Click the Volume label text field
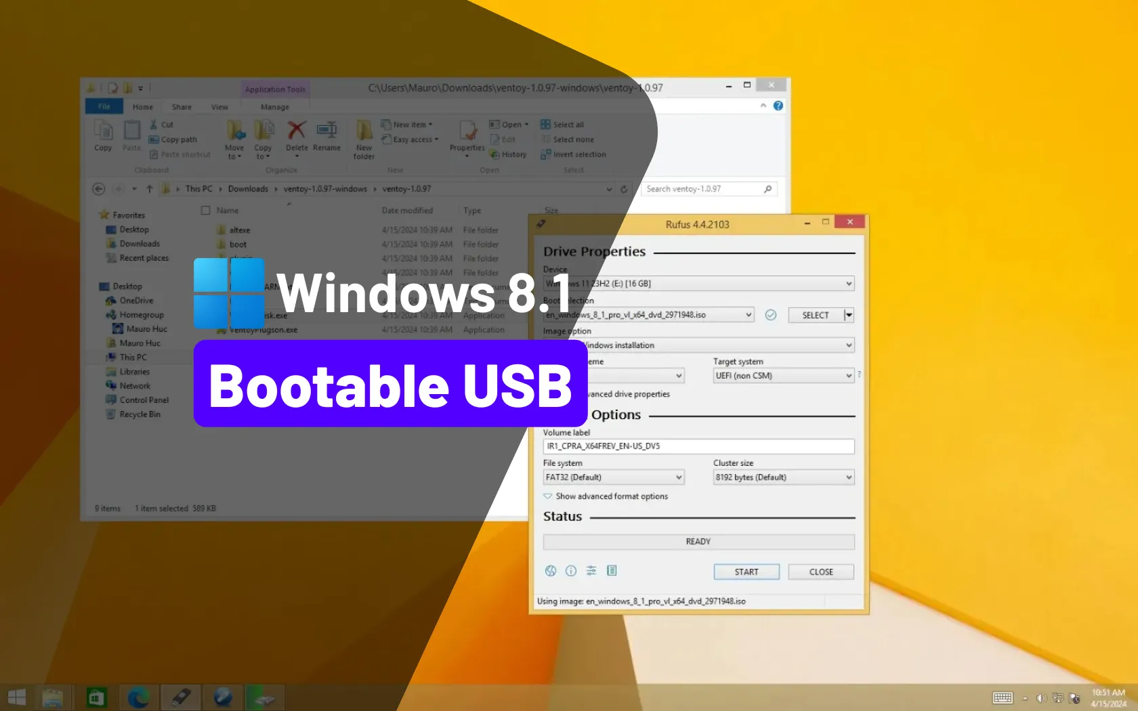 pyautogui.click(x=698, y=446)
